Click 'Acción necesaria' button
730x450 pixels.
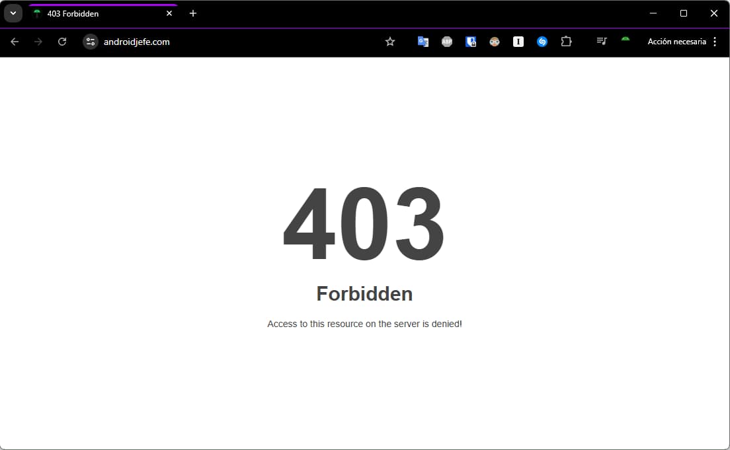tap(677, 42)
